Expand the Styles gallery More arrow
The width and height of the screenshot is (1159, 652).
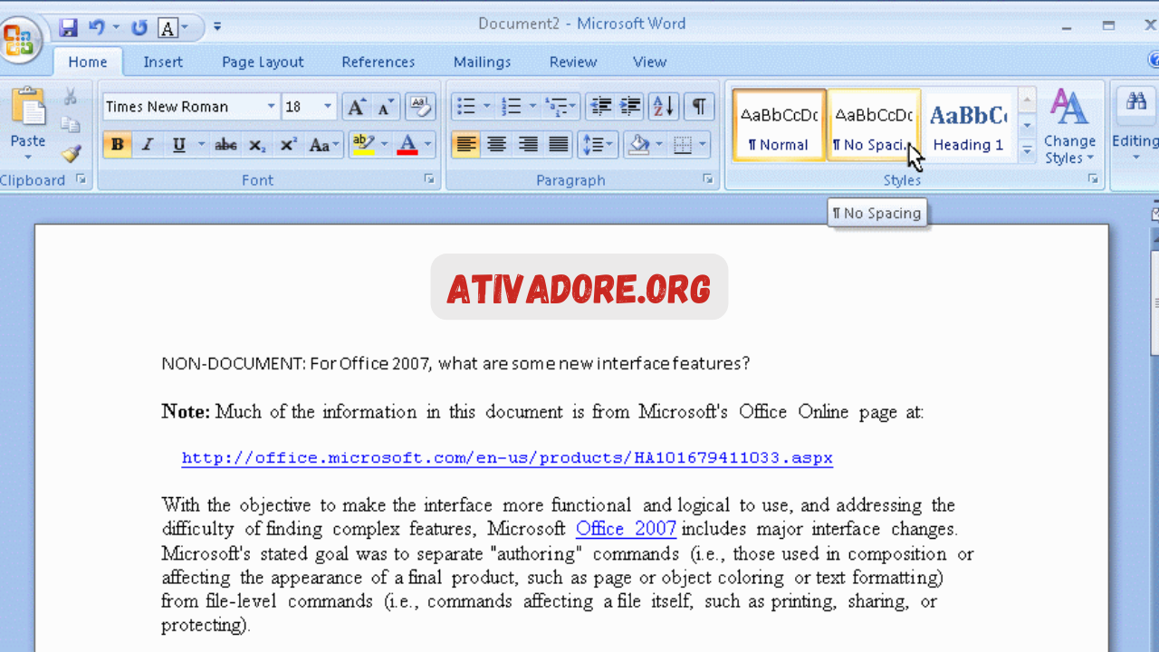coord(1027,151)
